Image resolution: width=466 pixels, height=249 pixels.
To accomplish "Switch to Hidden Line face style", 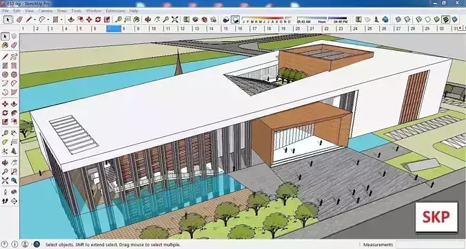I will pyautogui.click(x=427, y=19).
